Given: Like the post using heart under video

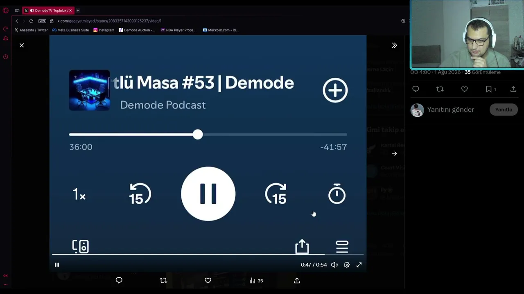Looking at the screenshot, I should 208,281.
